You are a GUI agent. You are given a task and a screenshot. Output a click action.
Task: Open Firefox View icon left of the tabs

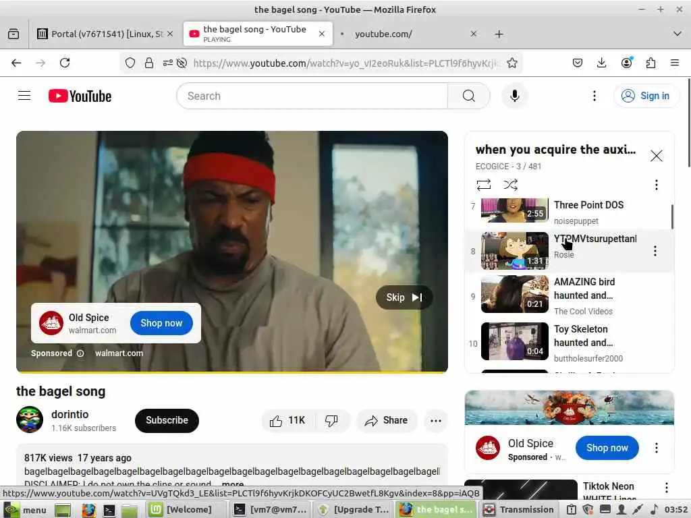click(13, 34)
